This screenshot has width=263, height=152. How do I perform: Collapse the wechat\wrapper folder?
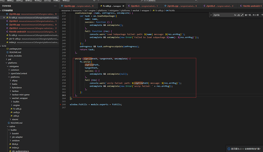pos(19,98)
